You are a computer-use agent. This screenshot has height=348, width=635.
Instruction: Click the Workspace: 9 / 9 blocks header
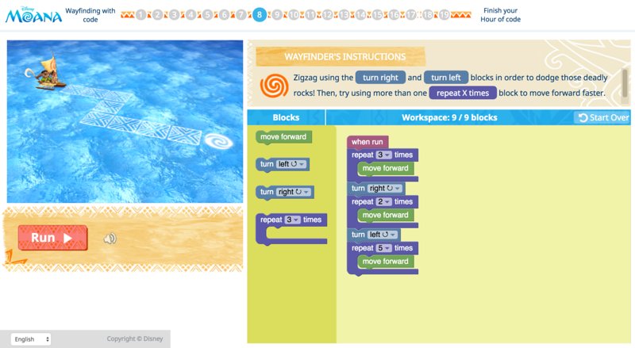tap(449, 118)
